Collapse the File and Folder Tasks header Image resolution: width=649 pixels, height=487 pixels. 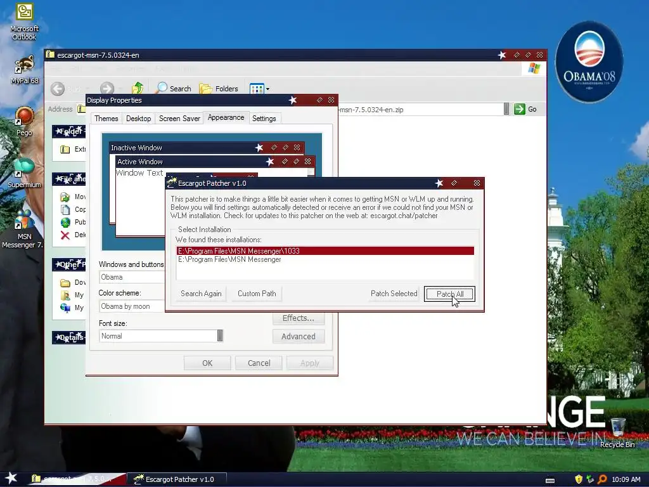point(68,179)
